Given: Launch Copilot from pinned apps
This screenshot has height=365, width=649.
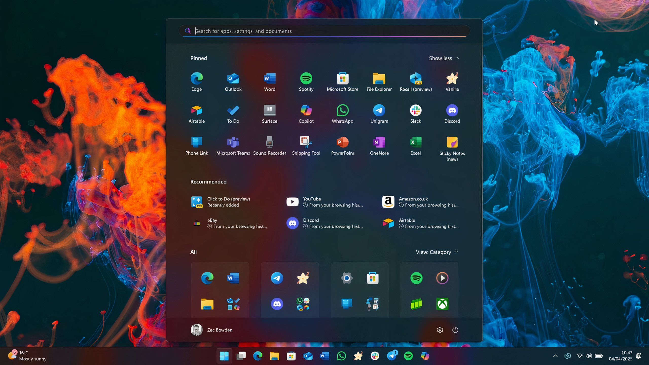Looking at the screenshot, I should pos(306,114).
